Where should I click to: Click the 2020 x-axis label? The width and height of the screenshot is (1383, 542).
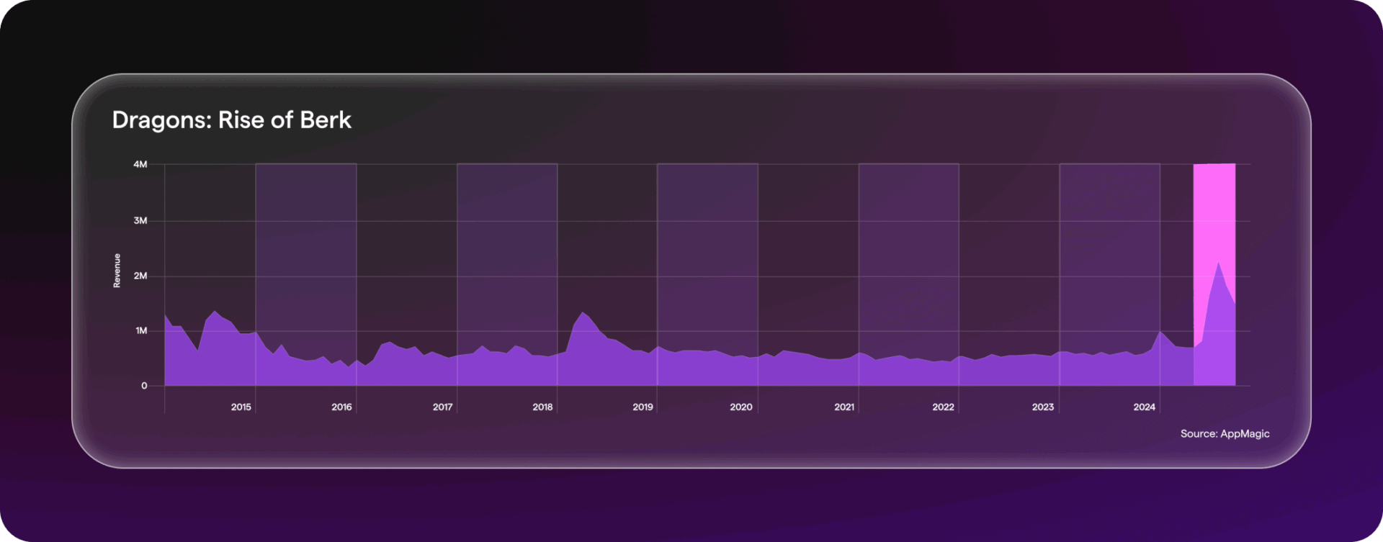click(740, 407)
